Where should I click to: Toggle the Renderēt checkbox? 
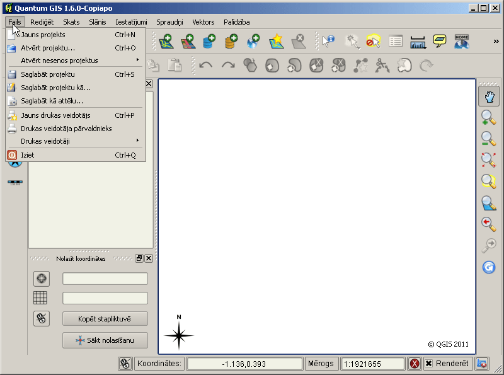pyautogui.click(x=429, y=364)
